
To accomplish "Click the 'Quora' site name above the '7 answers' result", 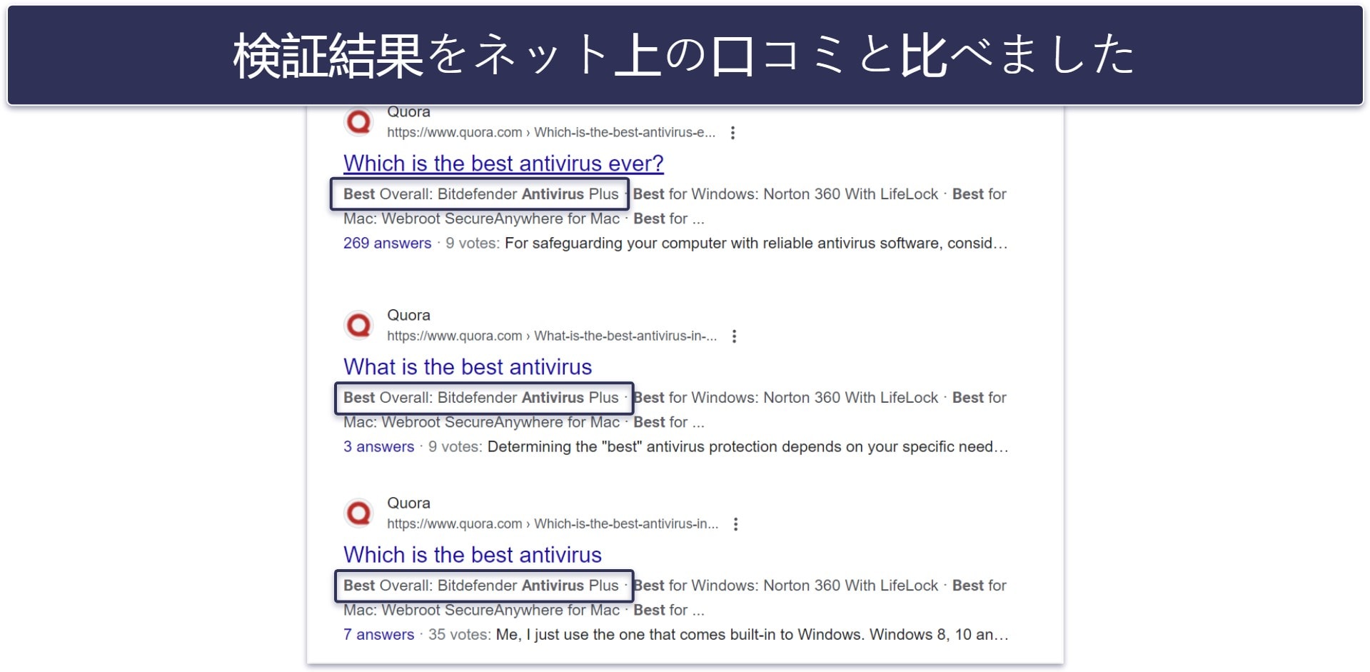I will (x=408, y=503).
